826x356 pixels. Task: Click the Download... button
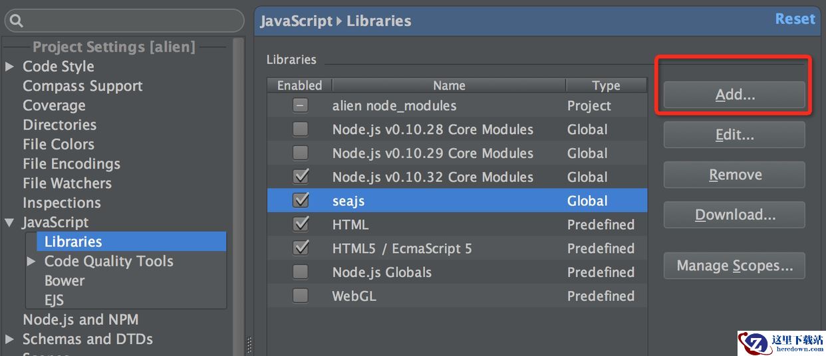734,215
